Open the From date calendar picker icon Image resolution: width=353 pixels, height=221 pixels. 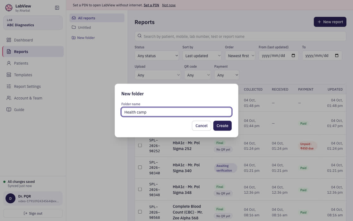click(293, 56)
